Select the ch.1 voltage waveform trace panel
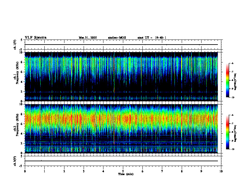Screen dimensions: 249x192 pos(123,45)
